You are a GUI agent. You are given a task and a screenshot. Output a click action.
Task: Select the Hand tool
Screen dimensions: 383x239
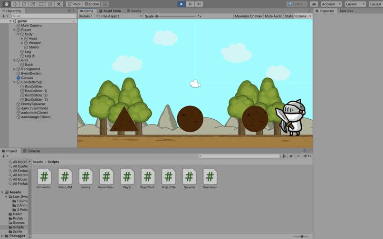pyautogui.click(x=6, y=4)
